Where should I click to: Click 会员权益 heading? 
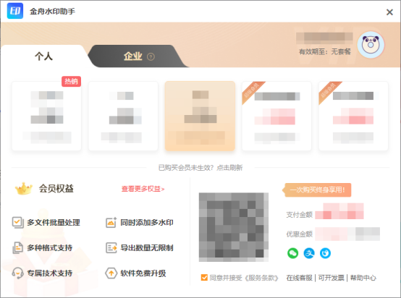click(x=56, y=189)
